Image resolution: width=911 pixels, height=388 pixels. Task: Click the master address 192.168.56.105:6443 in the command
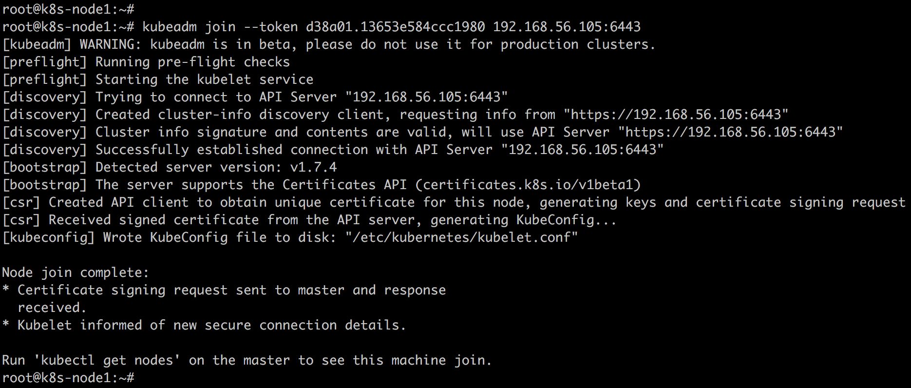point(567,27)
